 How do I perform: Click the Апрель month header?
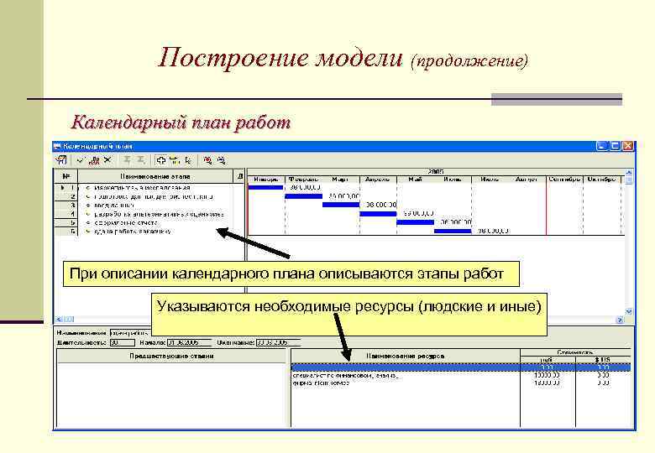click(378, 180)
